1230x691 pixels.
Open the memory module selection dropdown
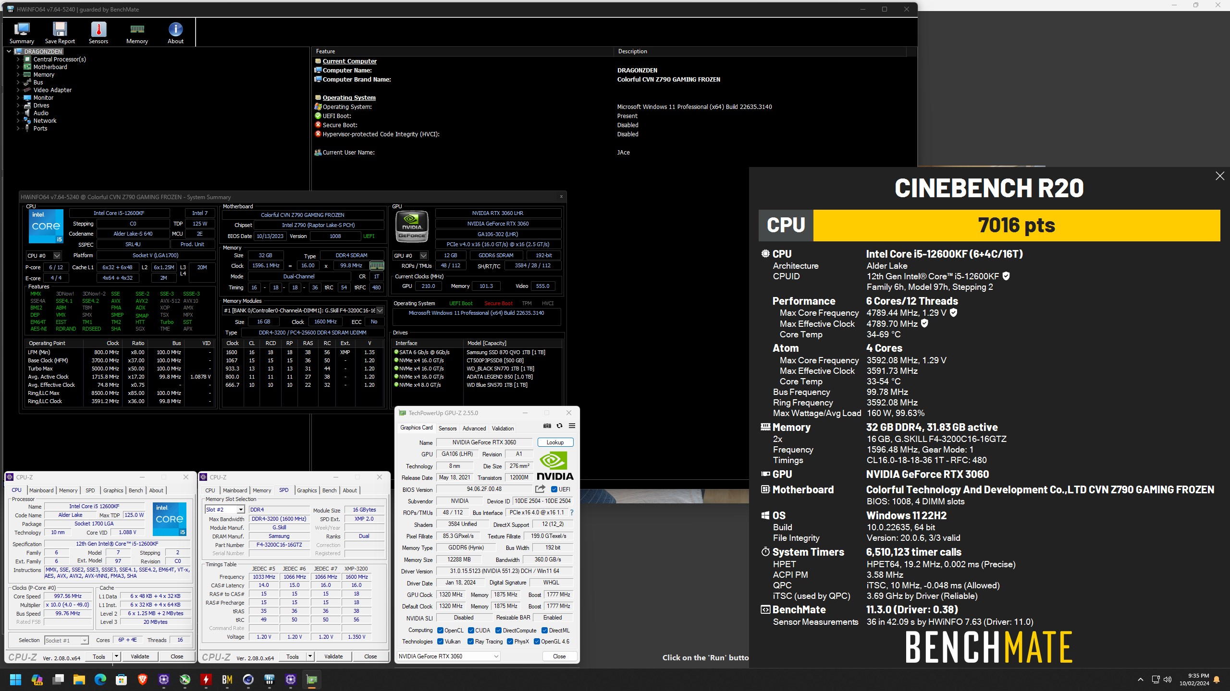(380, 310)
